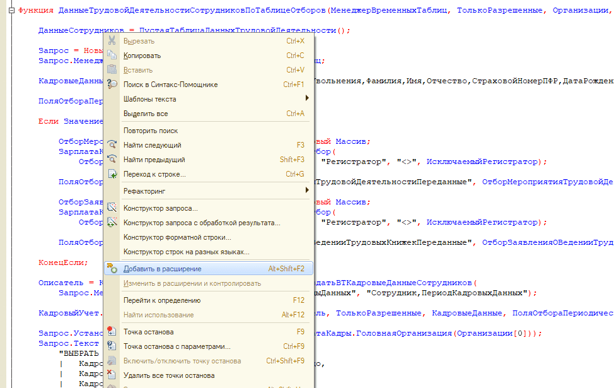
Task: Click icon for query constructor with result processing
Action: coord(112,222)
